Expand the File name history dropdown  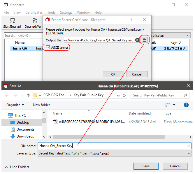coord(189,146)
